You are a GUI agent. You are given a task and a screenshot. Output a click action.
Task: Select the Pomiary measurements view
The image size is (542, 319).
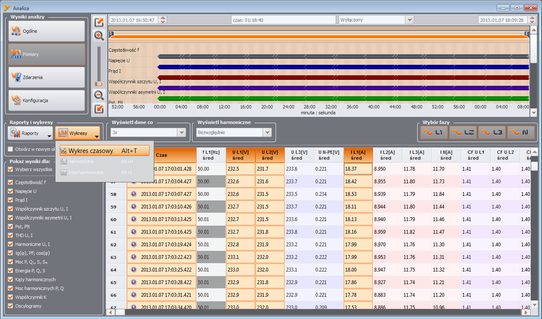(47, 54)
